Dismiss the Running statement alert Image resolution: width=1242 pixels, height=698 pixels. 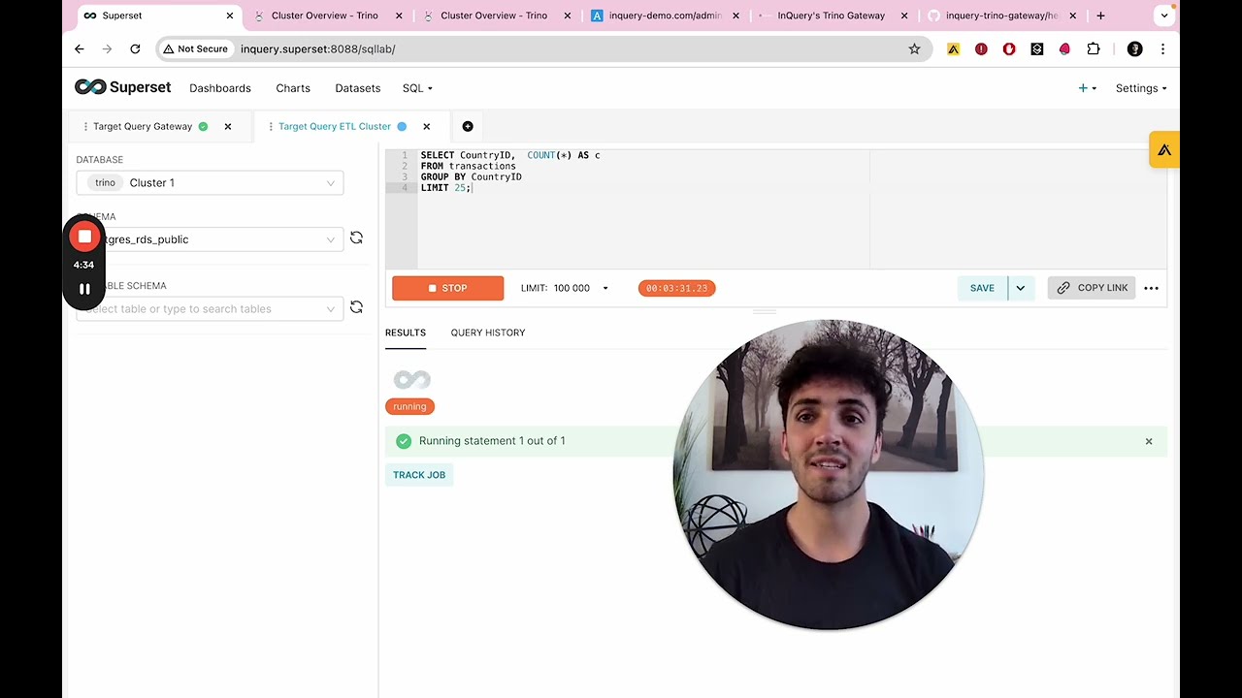(x=1149, y=441)
